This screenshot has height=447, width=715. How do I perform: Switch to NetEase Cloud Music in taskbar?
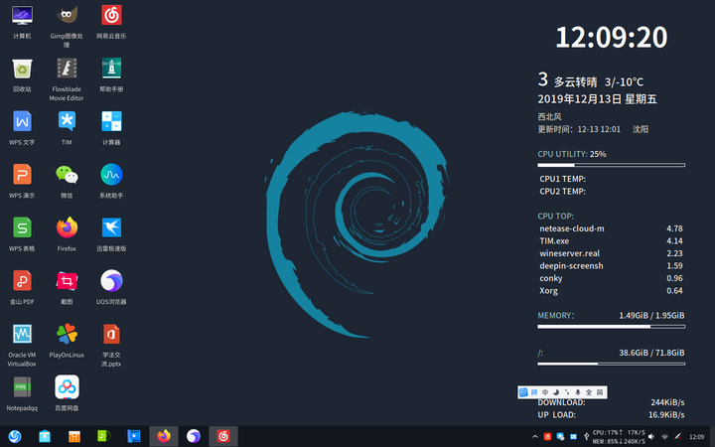coord(223,436)
